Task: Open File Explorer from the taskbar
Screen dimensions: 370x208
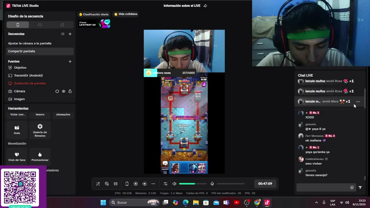Action: pyautogui.click(x=196, y=203)
